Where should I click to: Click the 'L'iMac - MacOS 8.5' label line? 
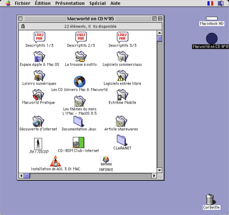tap(79, 113)
